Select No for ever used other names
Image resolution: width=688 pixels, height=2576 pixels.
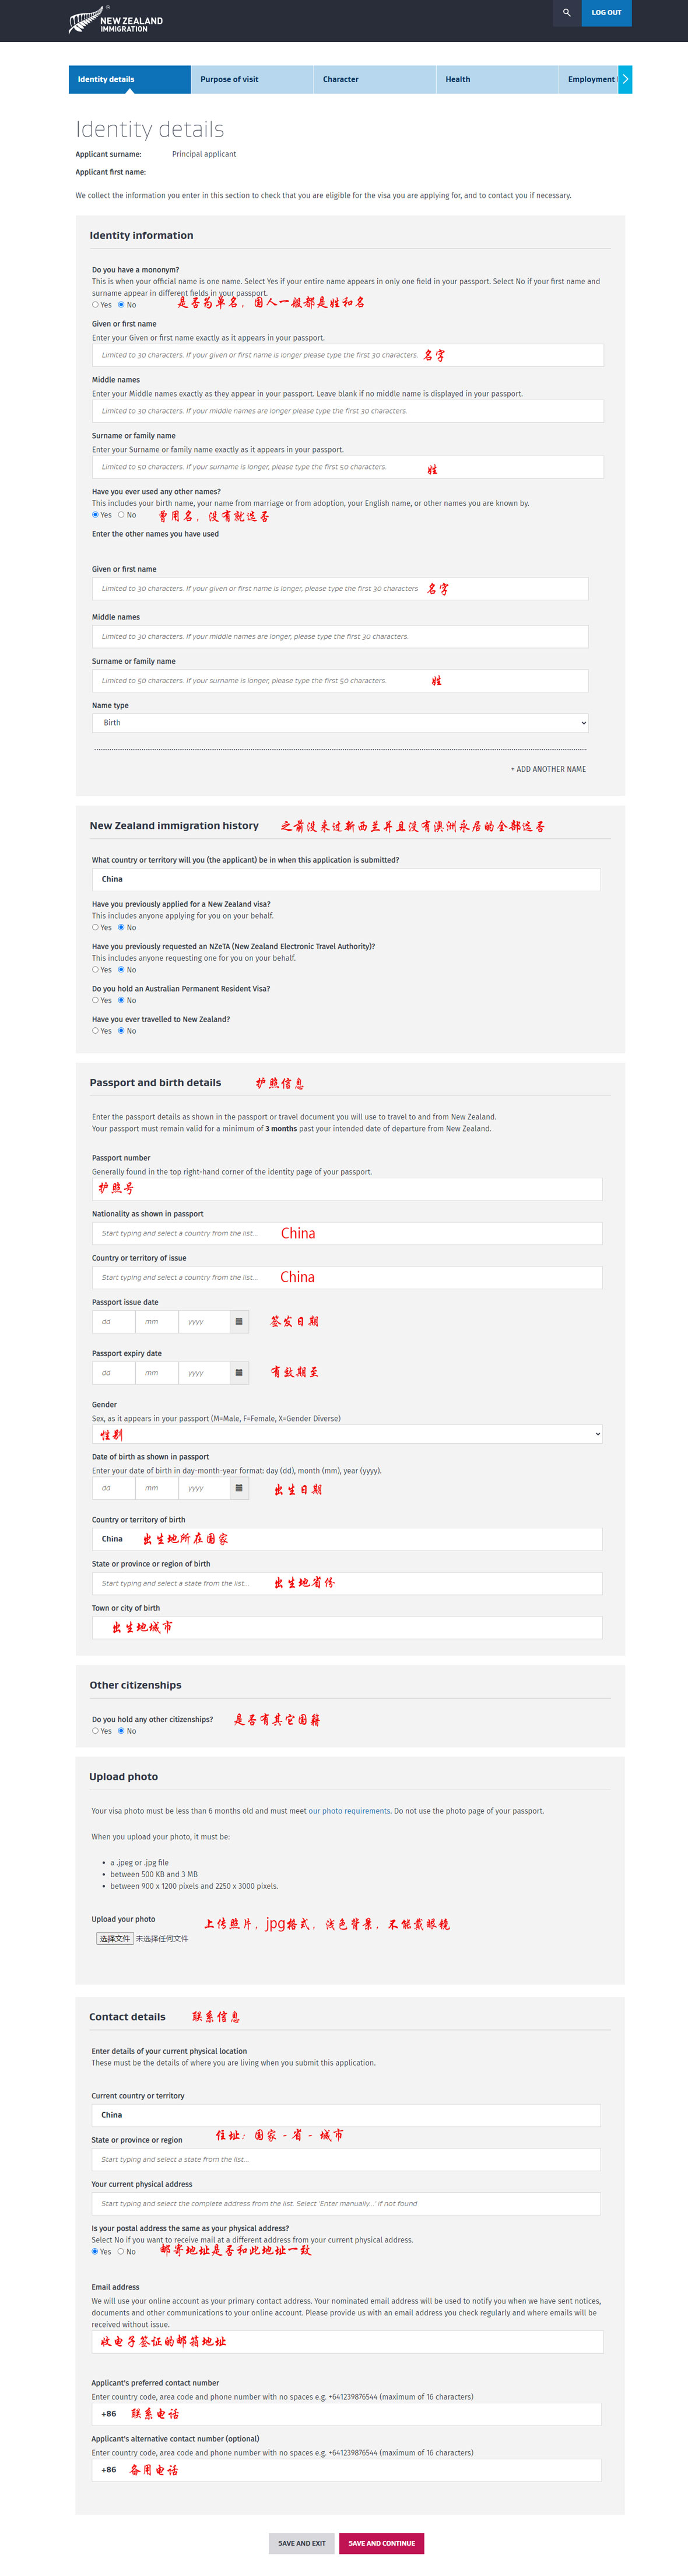click(121, 515)
